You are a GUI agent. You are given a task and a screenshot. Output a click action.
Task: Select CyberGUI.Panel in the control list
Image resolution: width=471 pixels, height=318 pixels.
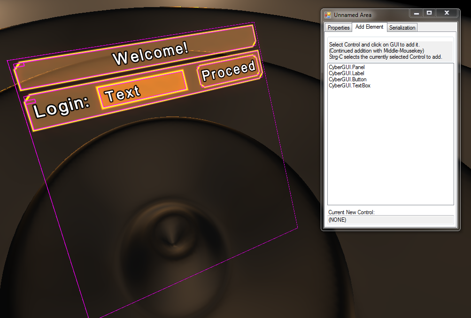point(347,67)
